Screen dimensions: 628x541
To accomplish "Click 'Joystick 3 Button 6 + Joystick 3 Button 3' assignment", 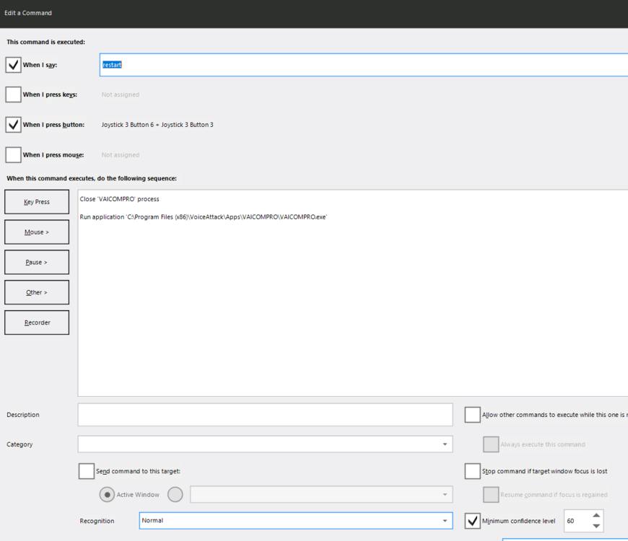I will tap(157, 125).
